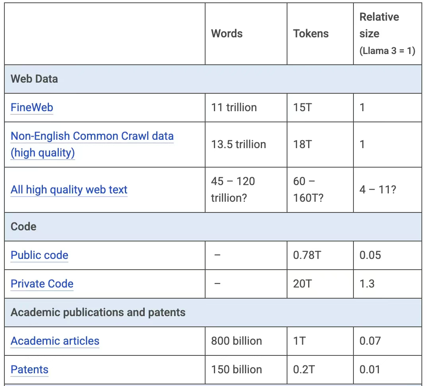427x386 pixels.
Task: Click the Words column header
Action: pos(227,34)
